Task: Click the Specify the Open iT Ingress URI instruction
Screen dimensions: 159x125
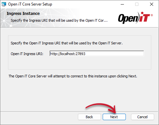Action: click(x=67, y=43)
